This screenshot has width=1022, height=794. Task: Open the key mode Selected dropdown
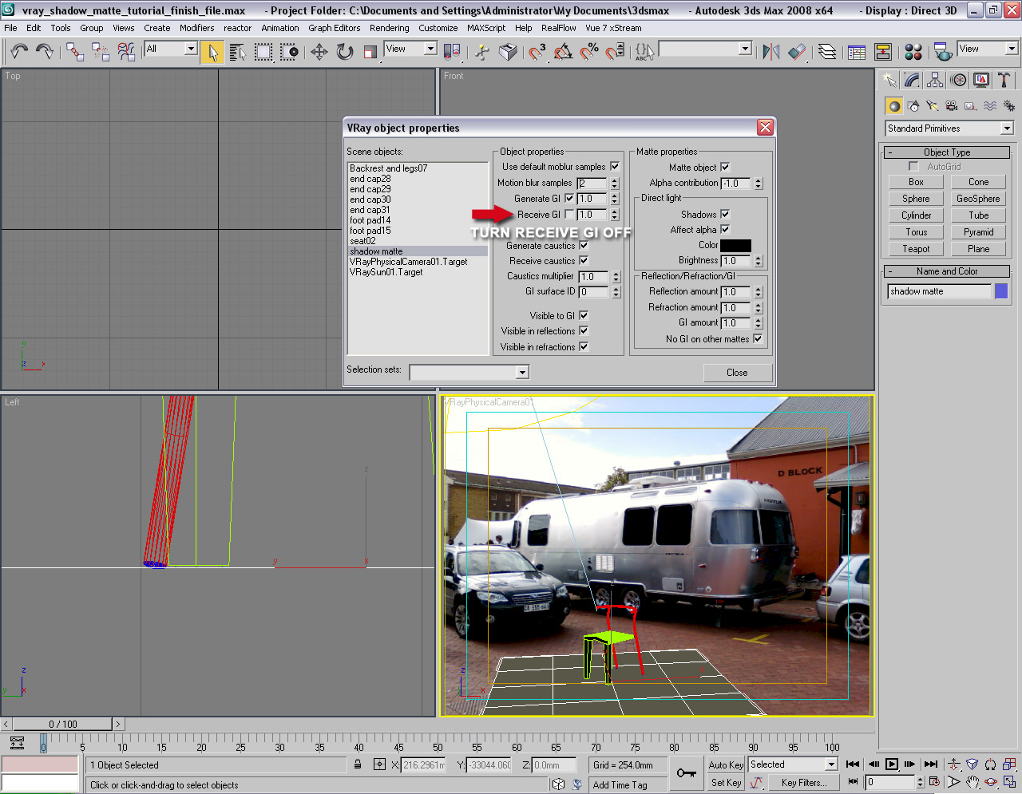(793, 764)
